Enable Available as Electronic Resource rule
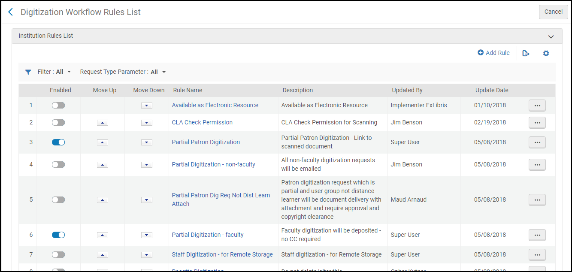Image resolution: width=572 pixels, height=272 pixels. pos(58,106)
